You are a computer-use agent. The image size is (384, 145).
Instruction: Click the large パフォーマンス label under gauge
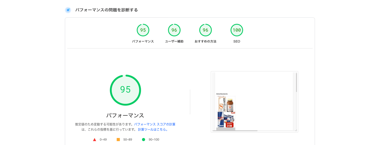point(125,115)
